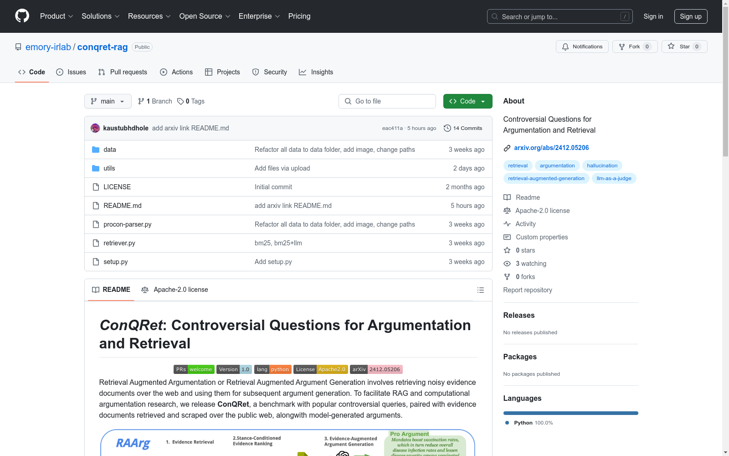Focus the Search or jump to field
The width and height of the screenshot is (729, 456).
pyautogui.click(x=560, y=16)
